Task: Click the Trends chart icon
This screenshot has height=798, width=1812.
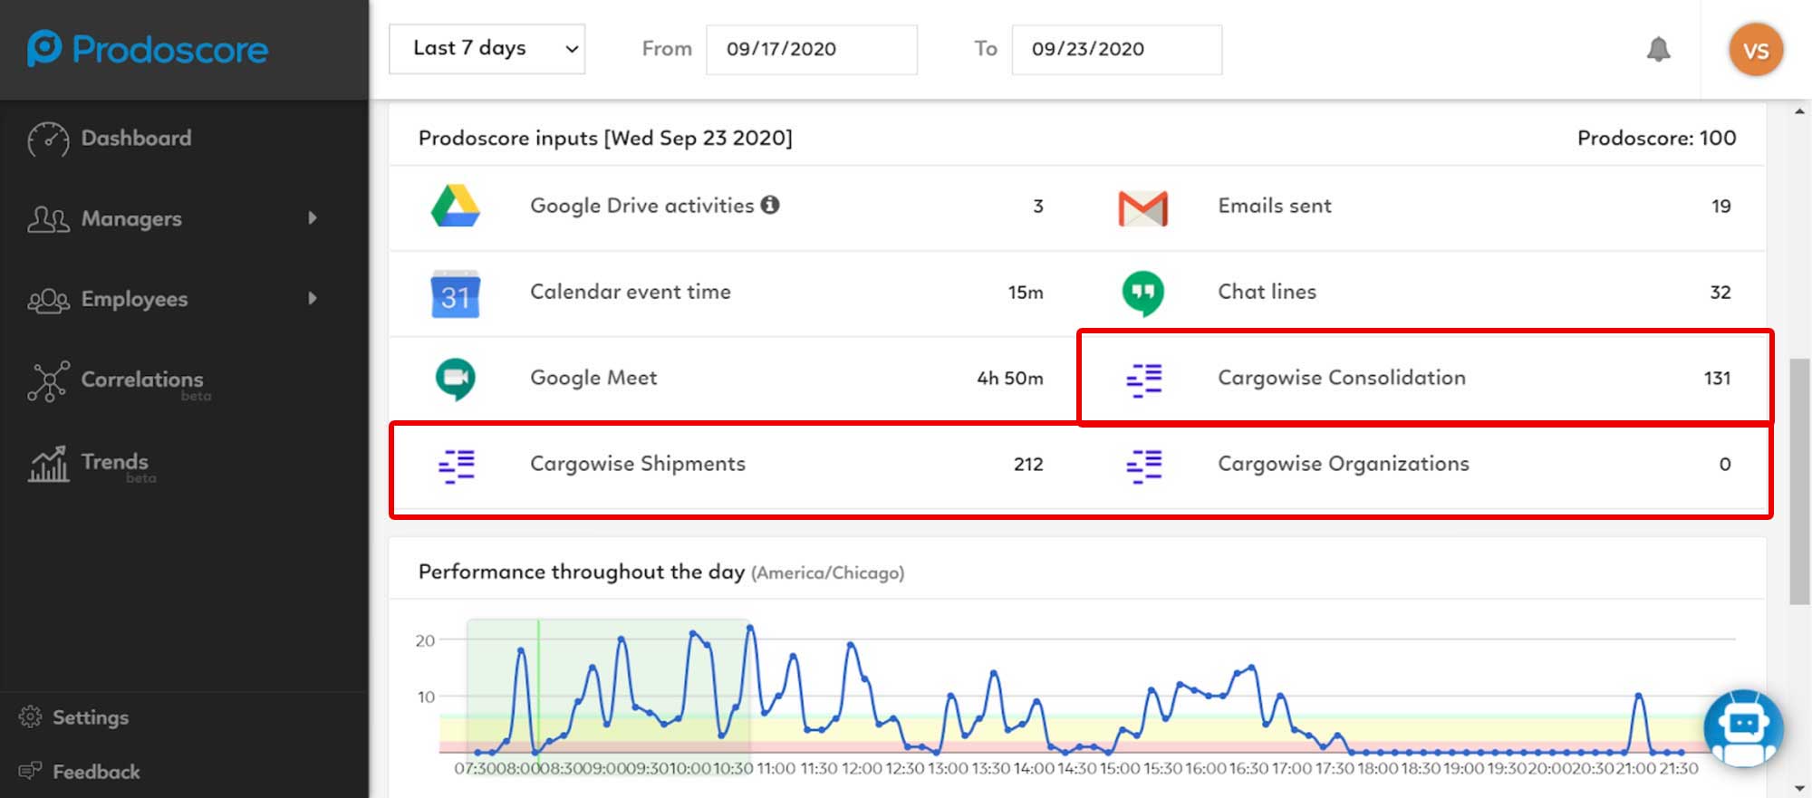Action: (x=48, y=464)
